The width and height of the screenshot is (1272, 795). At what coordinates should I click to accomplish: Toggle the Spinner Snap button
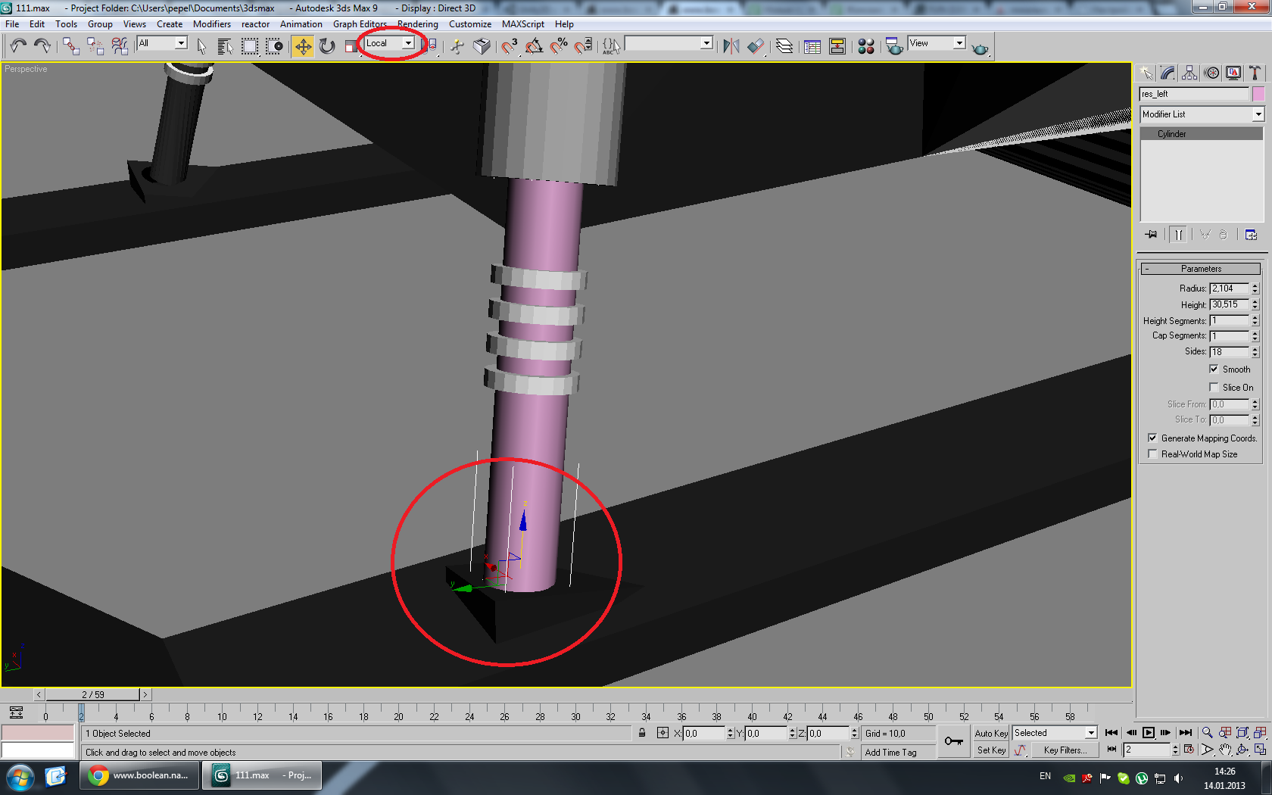tap(583, 47)
